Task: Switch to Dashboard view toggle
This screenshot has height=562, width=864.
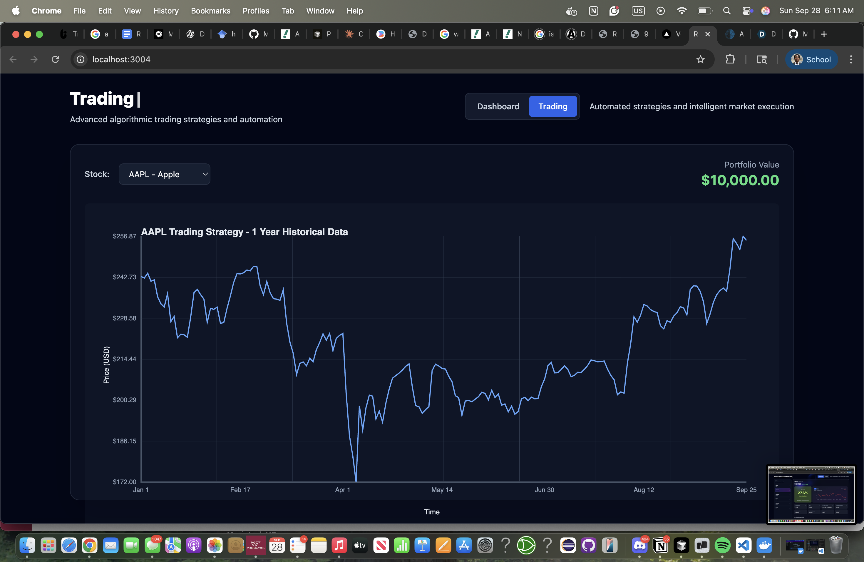Action: click(498, 106)
